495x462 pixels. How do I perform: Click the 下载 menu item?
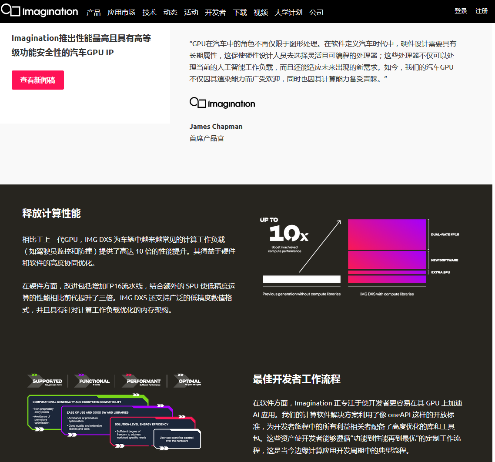coord(239,12)
